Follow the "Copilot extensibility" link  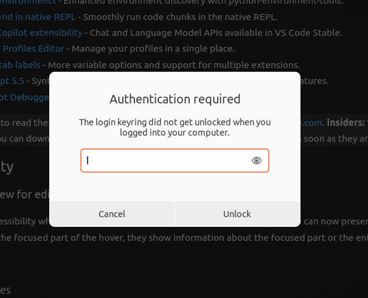point(41,32)
